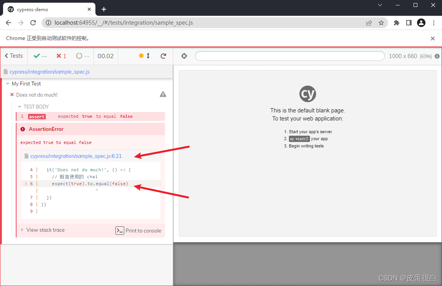442x286 pixels.
Task: Click 'This is the default blank page.' text
Action: (307, 110)
